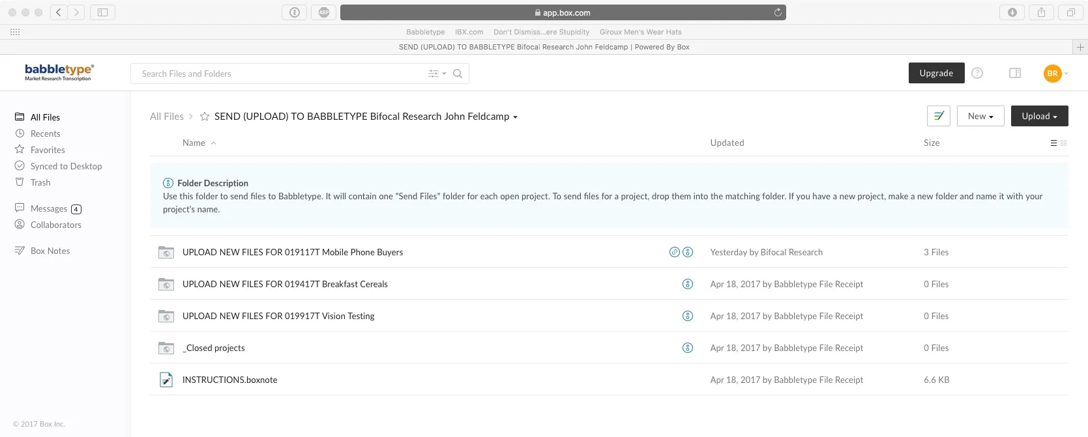This screenshot has width=1088, height=437.
Task: Click All Files breadcrumb link
Action: coord(167,117)
